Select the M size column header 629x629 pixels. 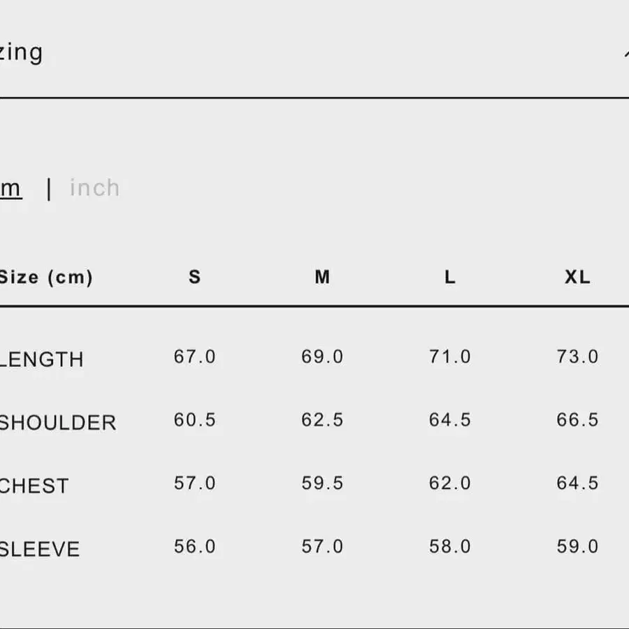pyautogui.click(x=322, y=277)
